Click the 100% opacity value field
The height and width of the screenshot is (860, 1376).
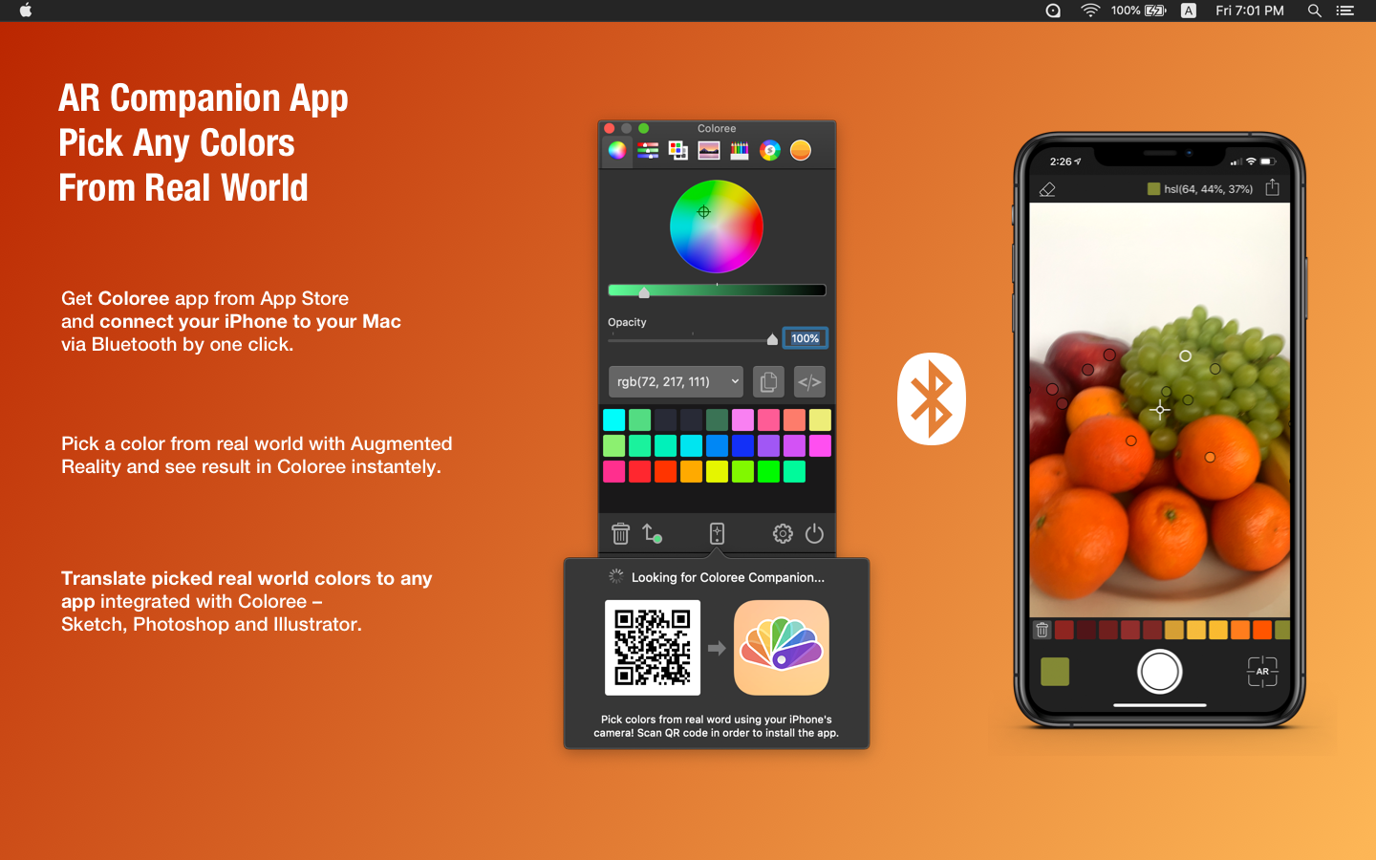pyautogui.click(x=806, y=338)
